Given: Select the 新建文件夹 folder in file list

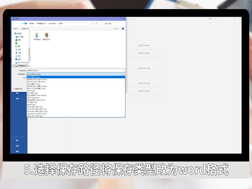Looking at the screenshot, I should (46, 37).
